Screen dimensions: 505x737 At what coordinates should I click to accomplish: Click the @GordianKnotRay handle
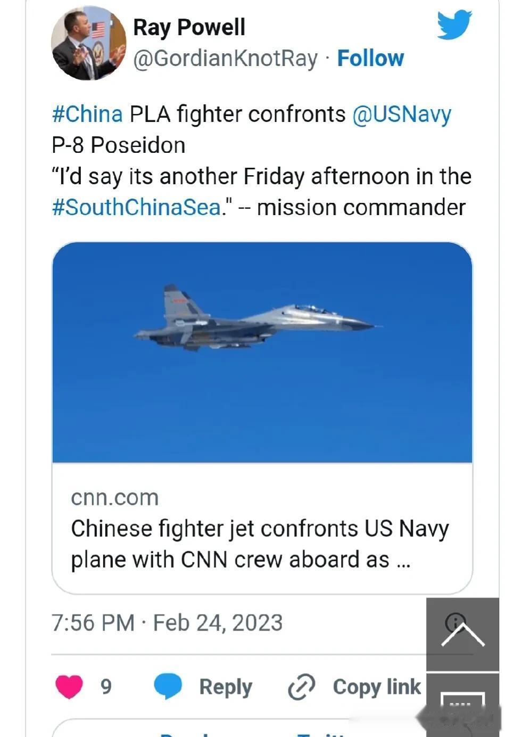click(x=225, y=59)
